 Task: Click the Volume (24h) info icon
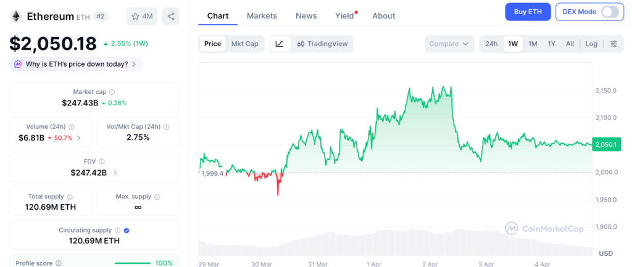pyautogui.click(x=72, y=126)
